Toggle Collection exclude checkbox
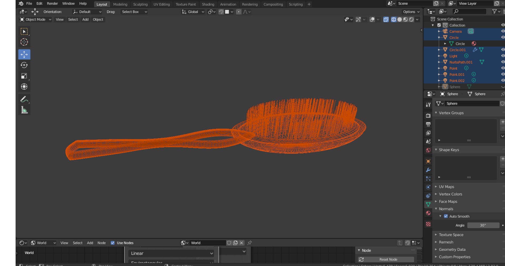The height and width of the screenshot is (266, 505). click(439, 25)
